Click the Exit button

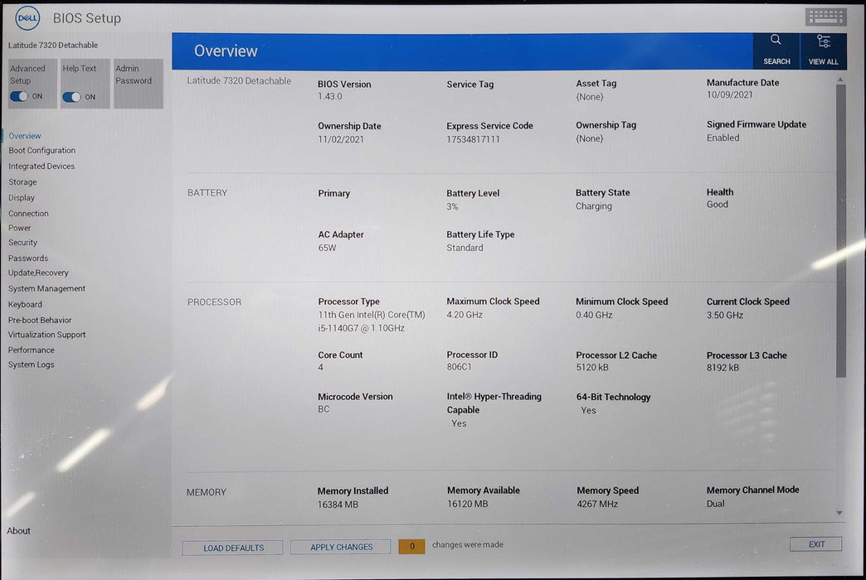816,544
